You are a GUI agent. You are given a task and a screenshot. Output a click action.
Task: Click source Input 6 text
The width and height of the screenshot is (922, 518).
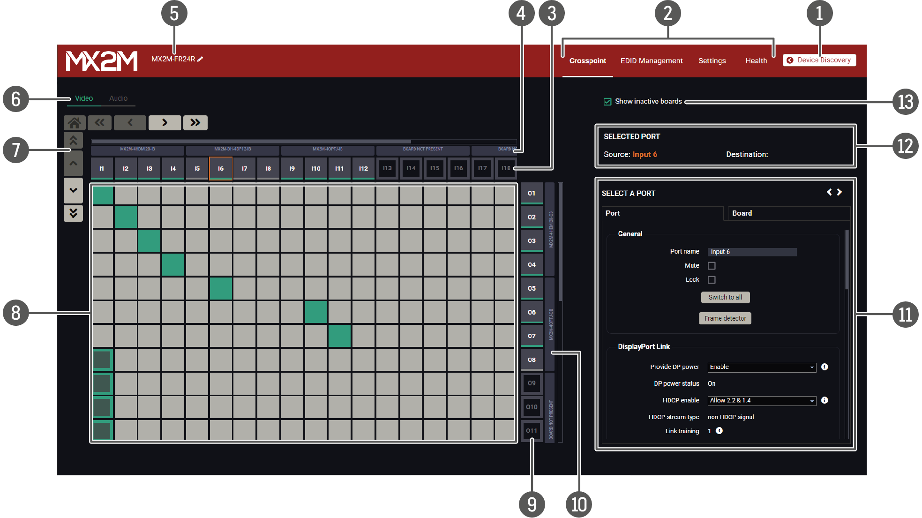tap(645, 155)
